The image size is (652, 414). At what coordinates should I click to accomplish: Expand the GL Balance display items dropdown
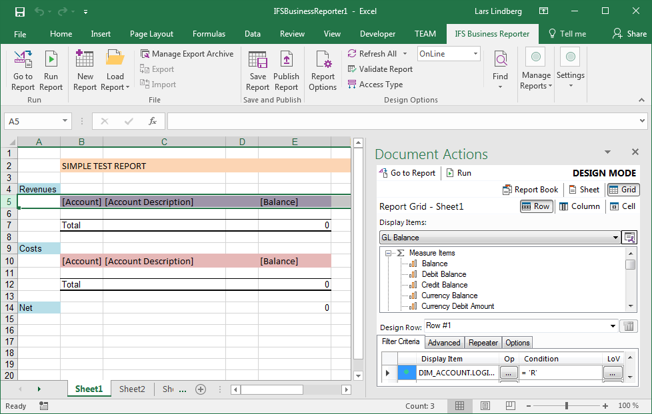615,238
